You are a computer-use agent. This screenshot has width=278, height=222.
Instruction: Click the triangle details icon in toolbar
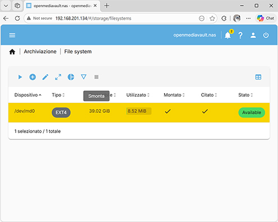84,77
